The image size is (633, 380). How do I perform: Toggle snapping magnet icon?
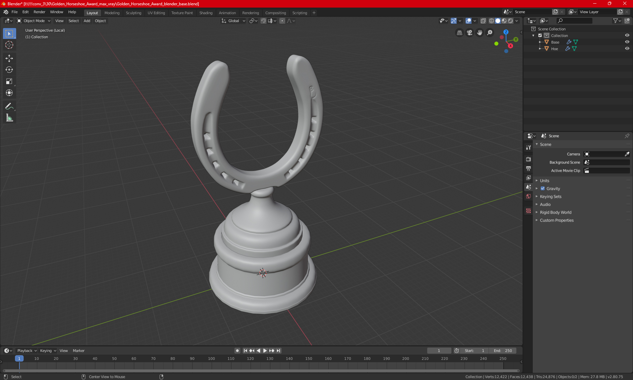pyautogui.click(x=263, y=21)
